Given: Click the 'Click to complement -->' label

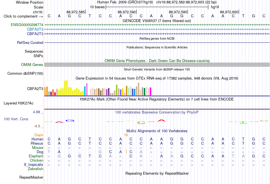Looking at the screenshot, I should tap(23, 16).
